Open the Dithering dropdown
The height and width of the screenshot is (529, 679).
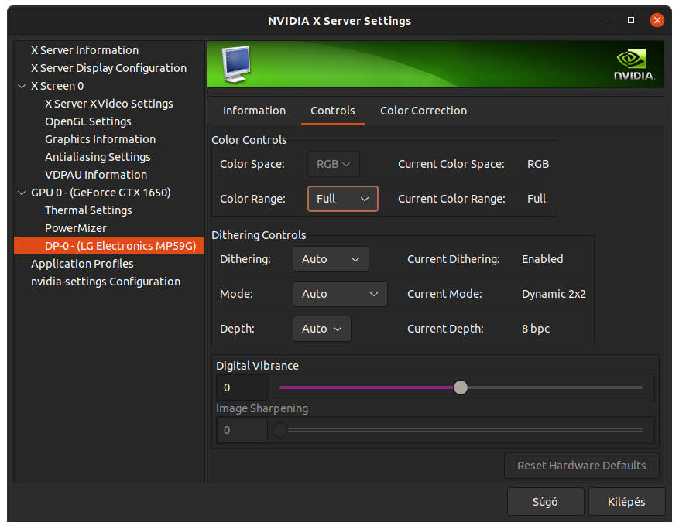click(x=331, y=259)
